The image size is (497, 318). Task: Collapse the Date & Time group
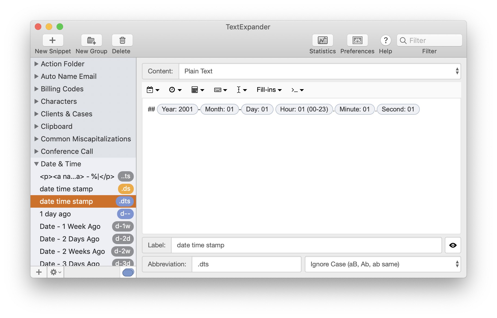pos(36,164)
